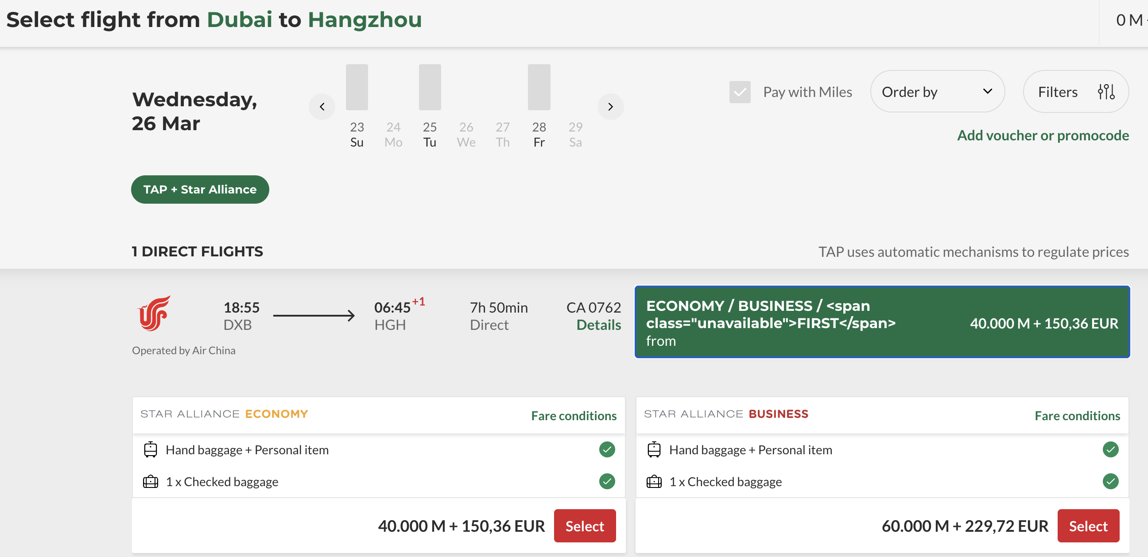Click Add voucher or promocode link
Viewport: 1148px width, 557px height.
1043,135
